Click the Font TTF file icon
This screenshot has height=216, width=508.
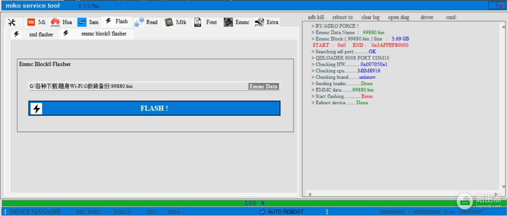point(198,22)
